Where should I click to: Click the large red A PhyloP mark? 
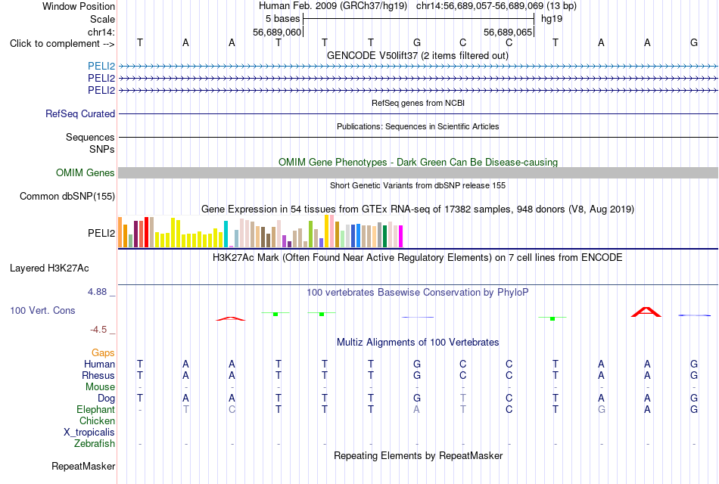646,312
